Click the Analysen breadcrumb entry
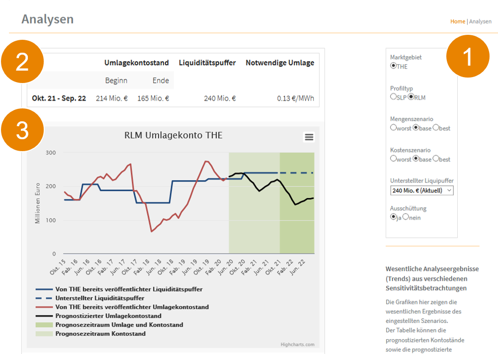 [x=480, y=21]
